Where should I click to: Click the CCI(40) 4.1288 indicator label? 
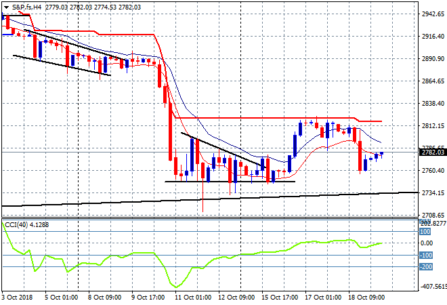[x=27, y=225]
